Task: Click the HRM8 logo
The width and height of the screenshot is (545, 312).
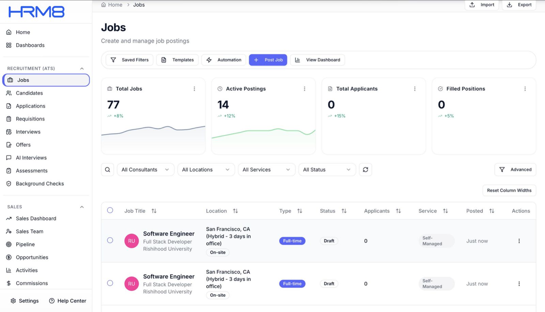Action: pyautogui.click(x=36, y=12)
